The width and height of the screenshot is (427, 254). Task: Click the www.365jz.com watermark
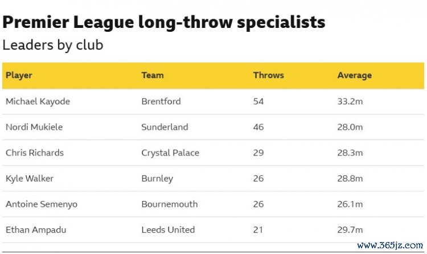(389, 245)
